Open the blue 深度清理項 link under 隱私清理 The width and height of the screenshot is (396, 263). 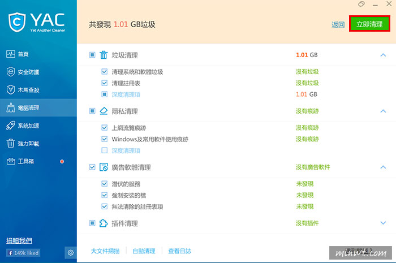(x=126, y=150)
